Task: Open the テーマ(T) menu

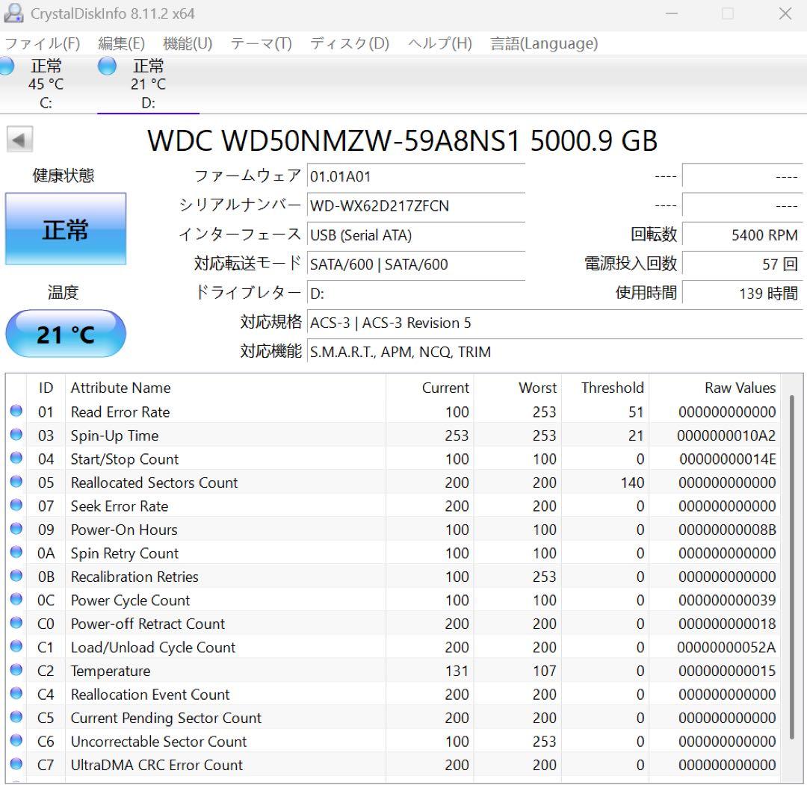Action: [262, 44]
